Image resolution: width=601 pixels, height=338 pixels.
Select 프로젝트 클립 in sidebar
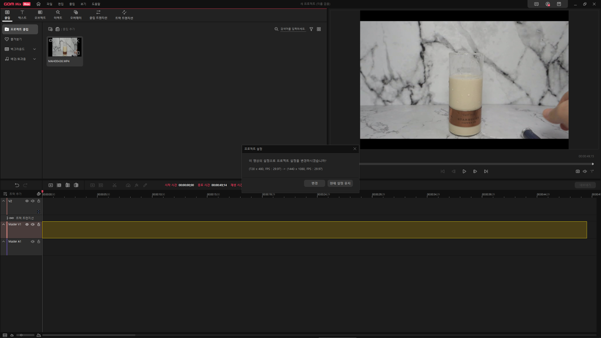click(20, 29)
